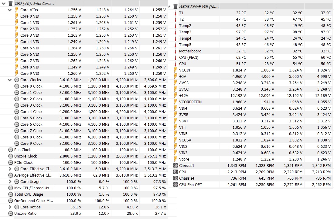Screen dimensions: 334x219
Task: Click the fan icon for CPU fan row
Action: click(x=176, y=172)
